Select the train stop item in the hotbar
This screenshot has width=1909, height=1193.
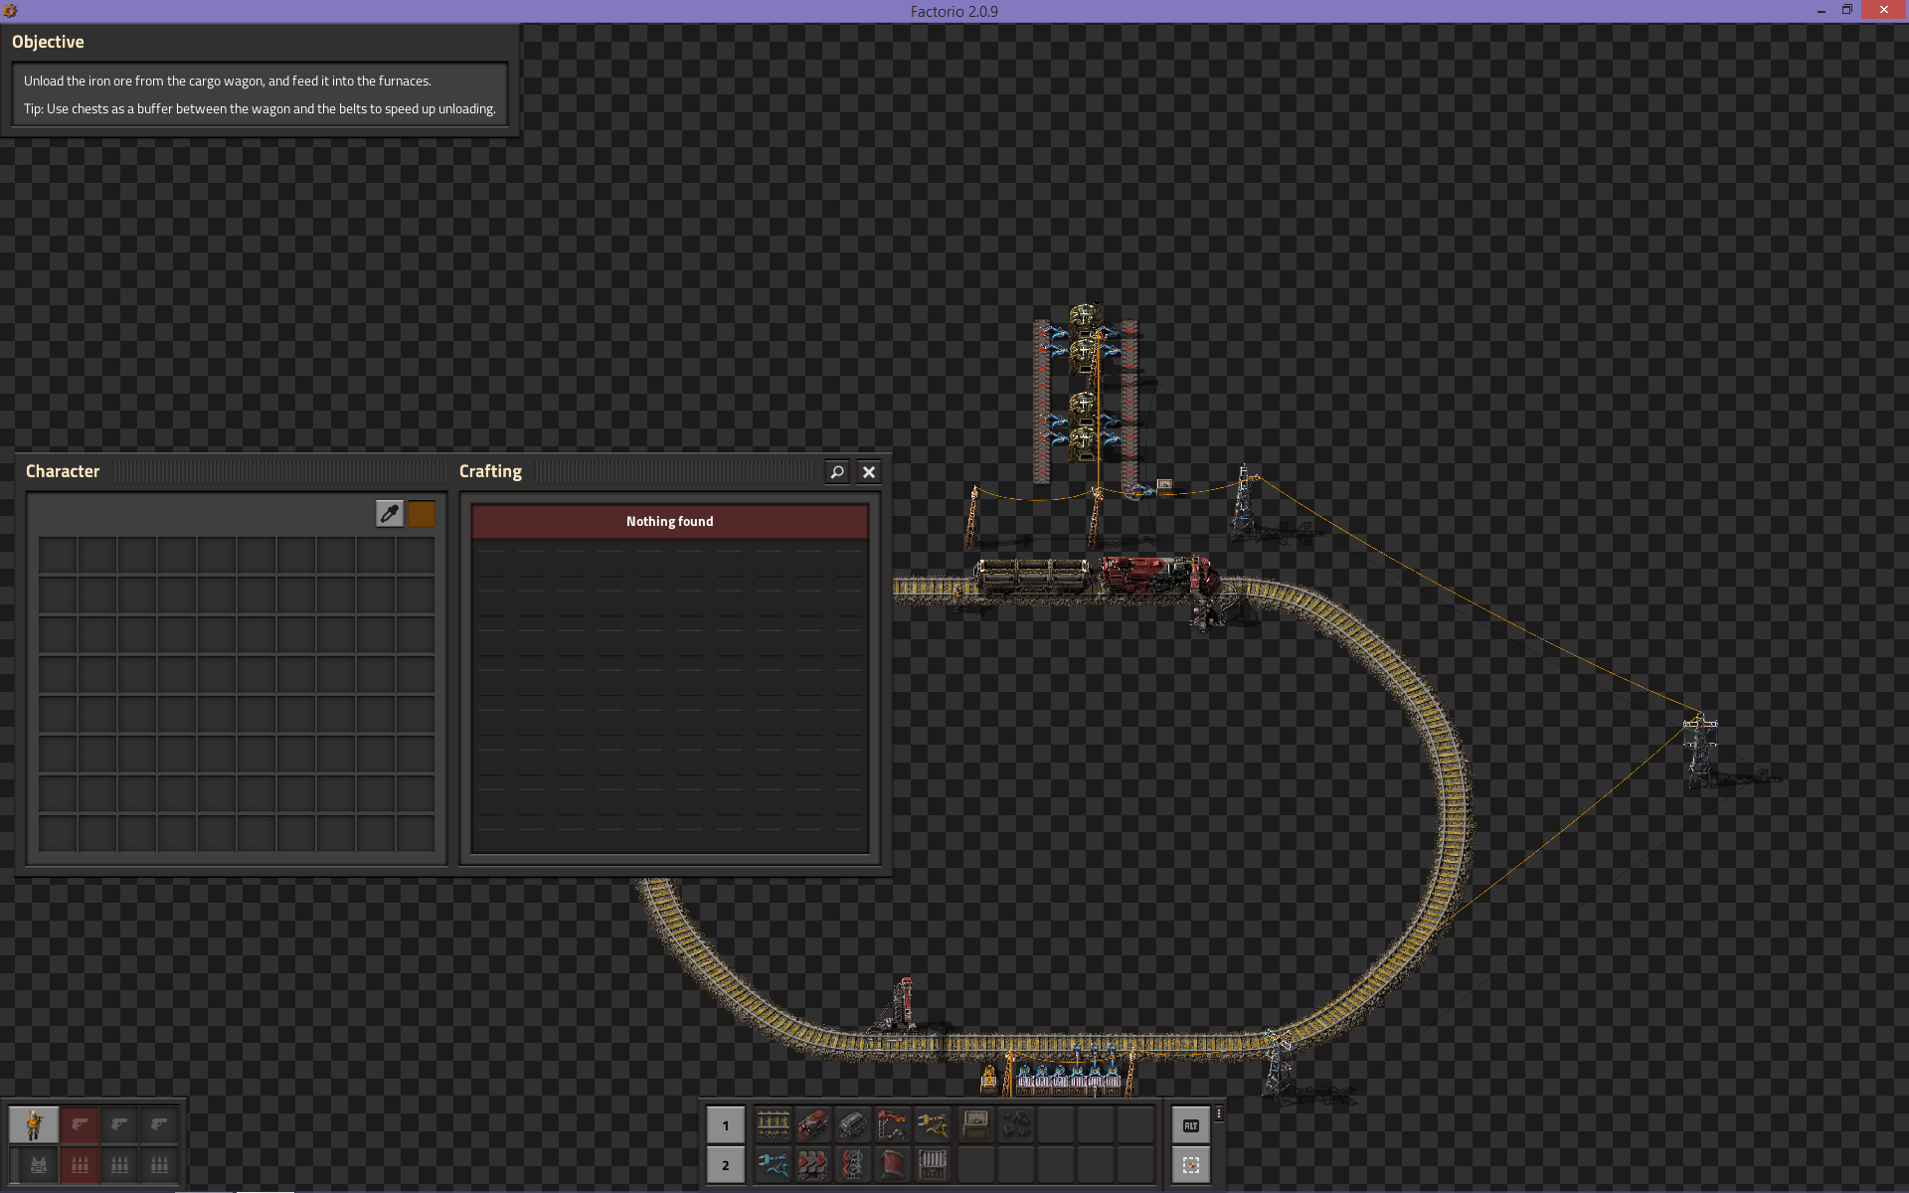(x=892, y=1124)
